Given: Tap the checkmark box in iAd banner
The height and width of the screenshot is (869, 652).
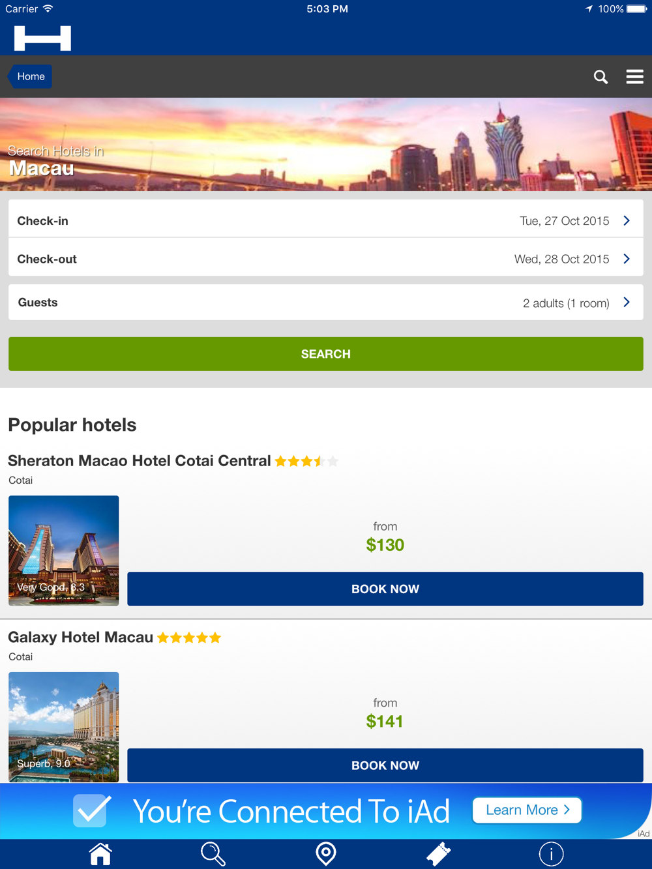Looking at the screenshot, I should click(91, 810).
